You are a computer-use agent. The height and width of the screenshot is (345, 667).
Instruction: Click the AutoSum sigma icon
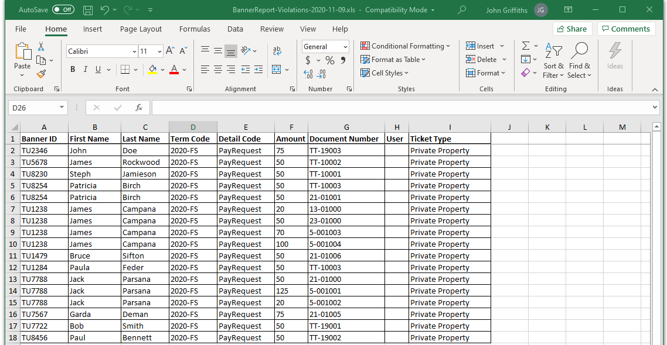[526, 46]
